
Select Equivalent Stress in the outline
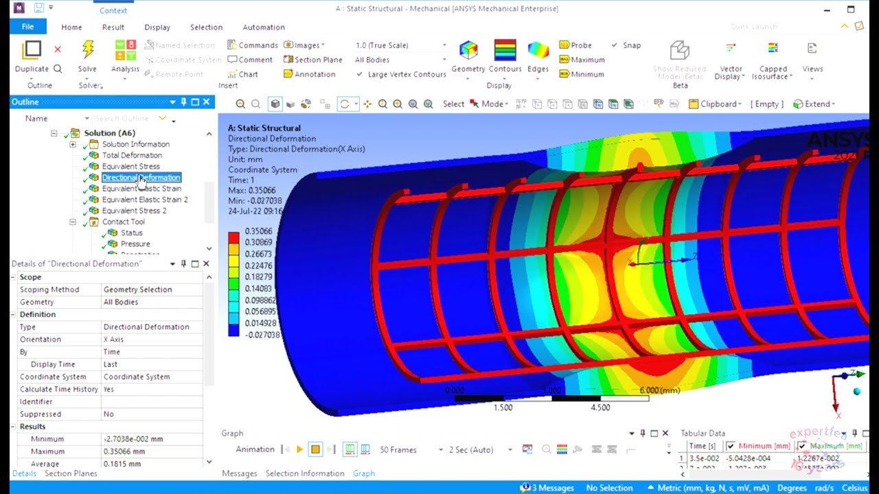coord(130,167)
